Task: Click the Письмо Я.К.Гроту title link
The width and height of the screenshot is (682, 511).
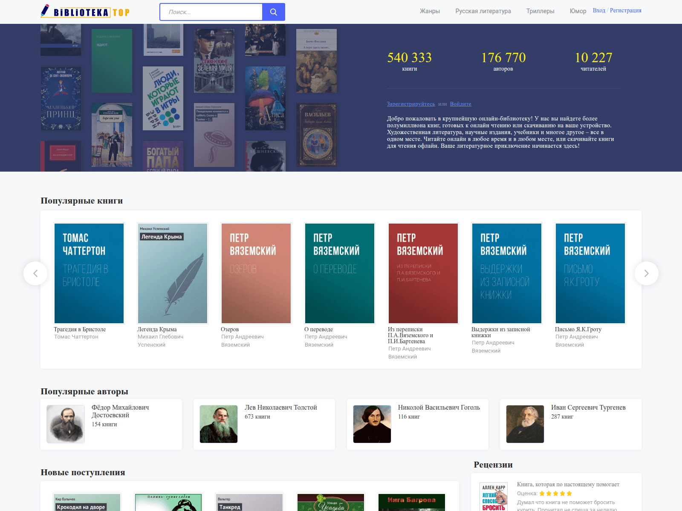Action: click(578, 330)
